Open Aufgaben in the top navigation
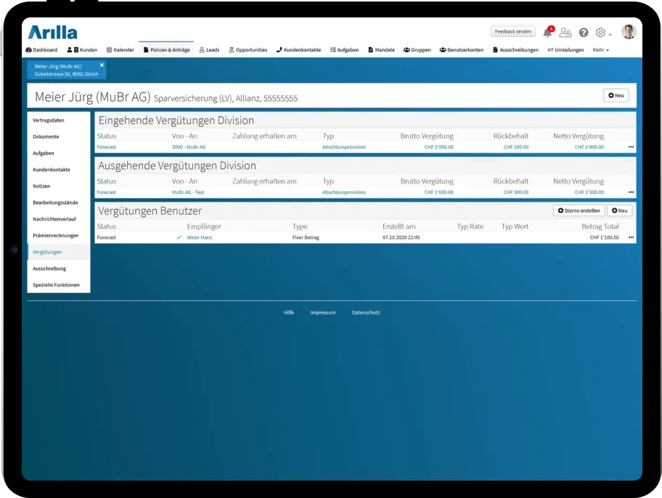Image resolution: width=662 pixels, height=498 pixels. coord(345,50)
